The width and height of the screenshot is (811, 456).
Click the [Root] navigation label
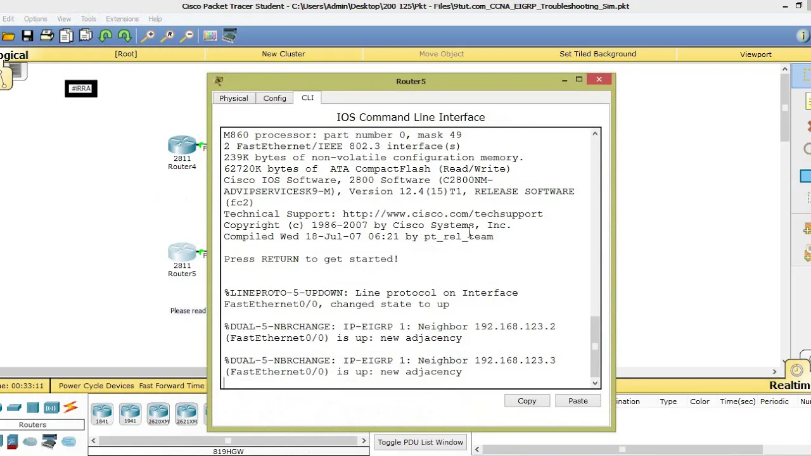pos(126,54)
